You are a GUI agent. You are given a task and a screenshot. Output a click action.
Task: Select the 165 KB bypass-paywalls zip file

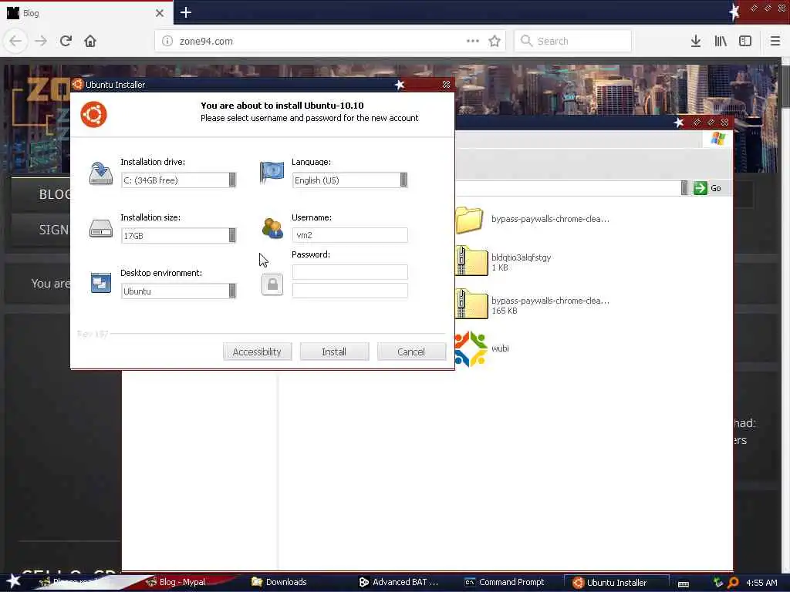point(533,305)
